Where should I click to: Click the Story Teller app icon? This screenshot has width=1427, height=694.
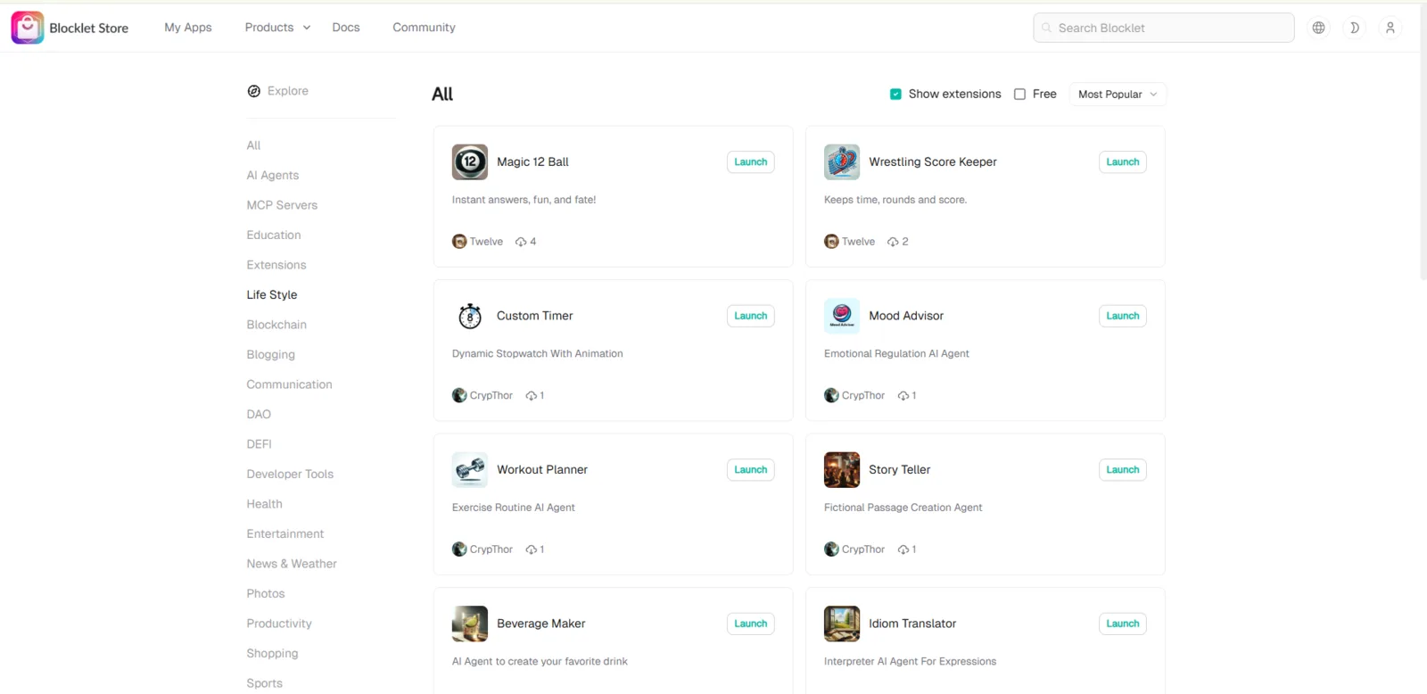(x=842, y=470)
